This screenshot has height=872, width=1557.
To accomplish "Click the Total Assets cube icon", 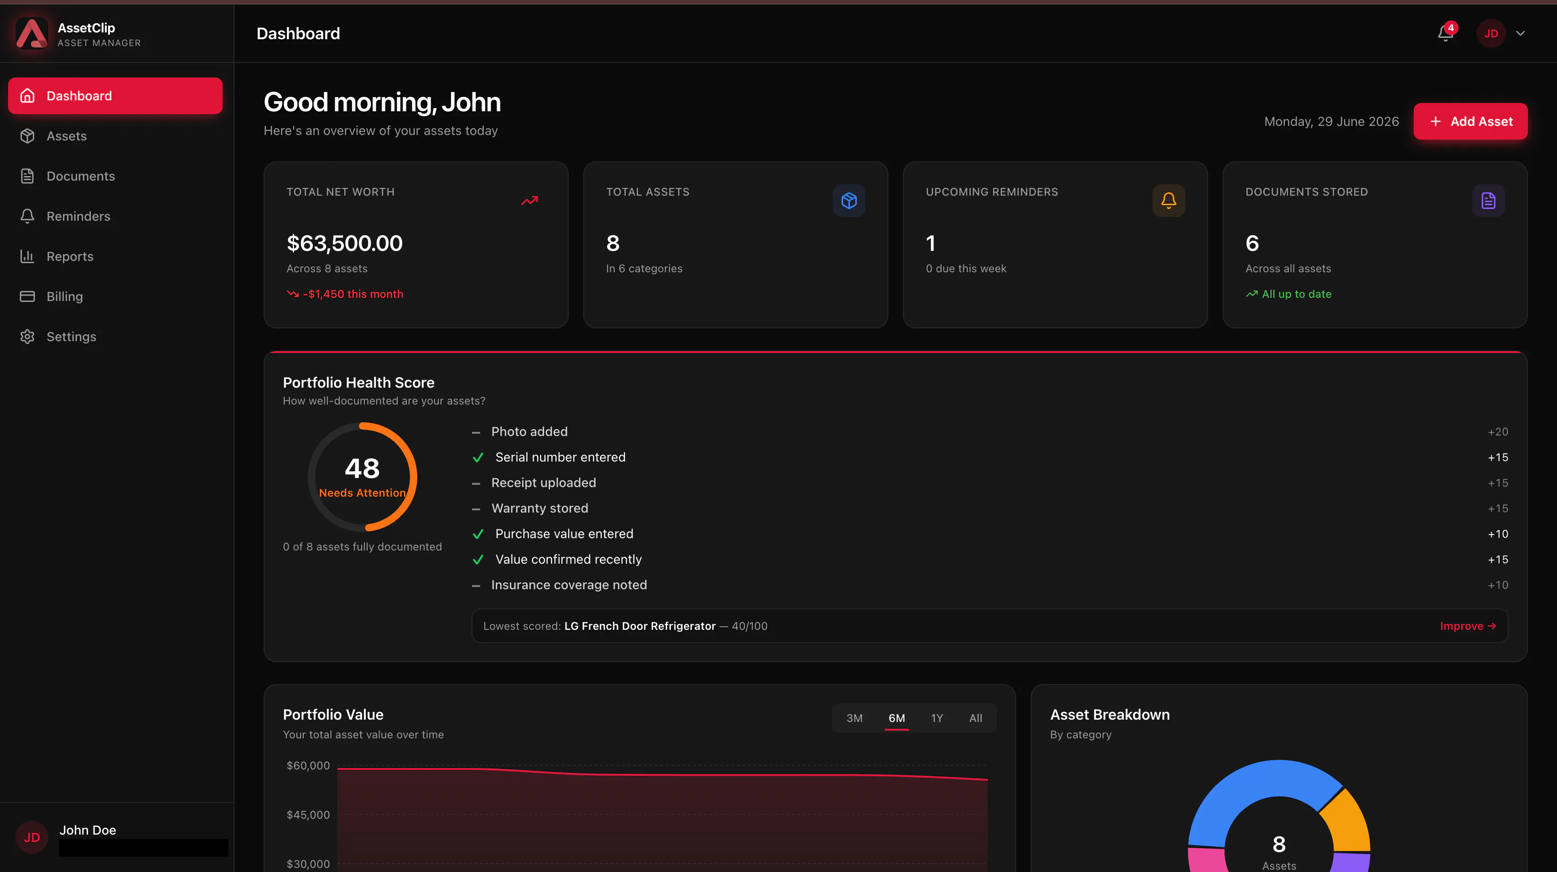I will tap(849, 201).
